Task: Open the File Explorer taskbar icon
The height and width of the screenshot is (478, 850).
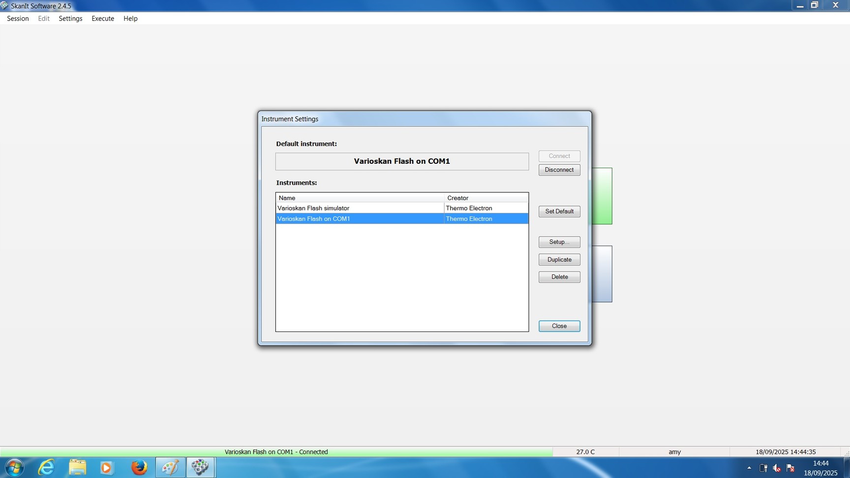Action: pos(77,467)
